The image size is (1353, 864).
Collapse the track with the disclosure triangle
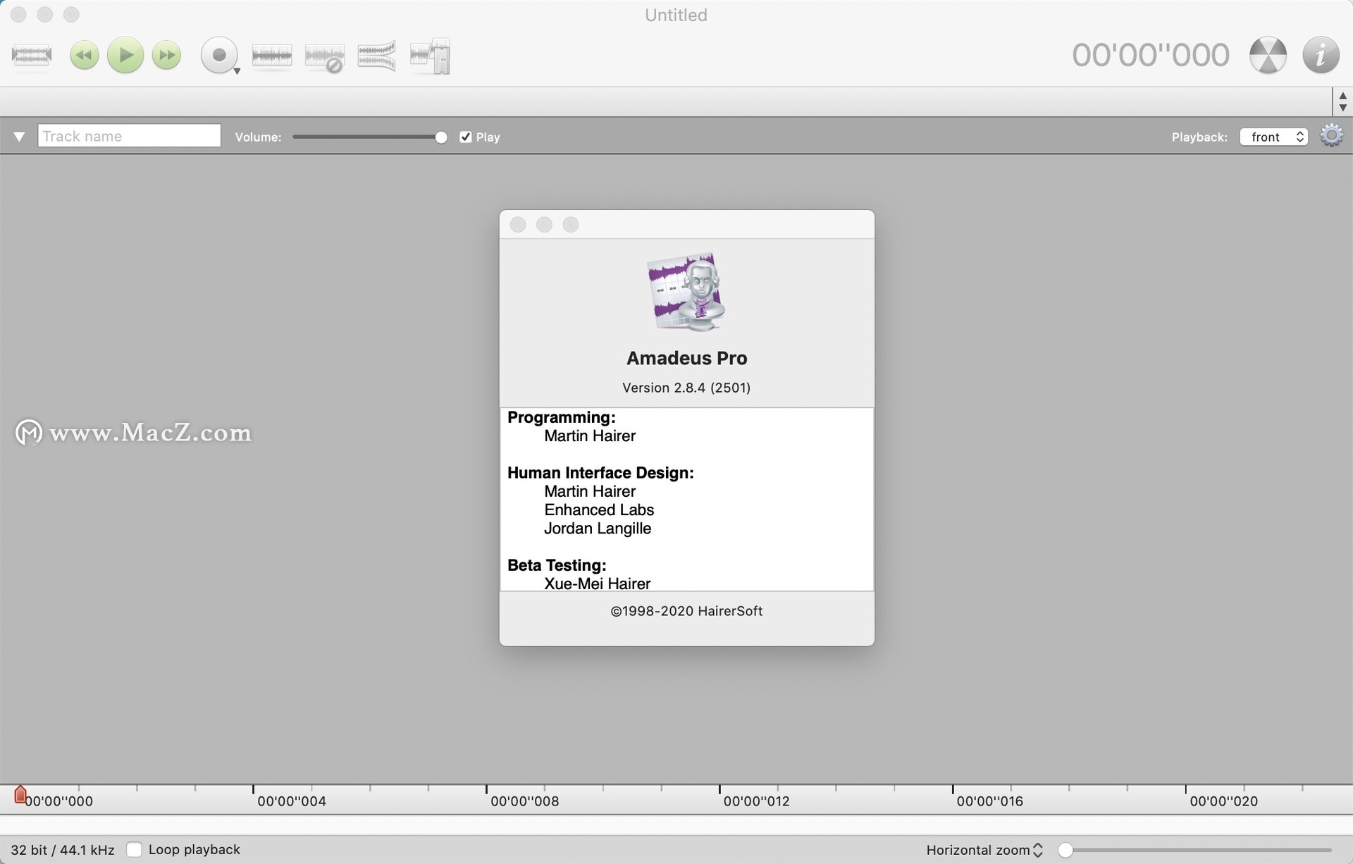pyautogui.click(x=19, y=137)
